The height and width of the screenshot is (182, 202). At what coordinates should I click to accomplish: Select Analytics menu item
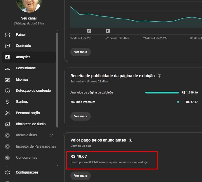click(x=29, y=57)
